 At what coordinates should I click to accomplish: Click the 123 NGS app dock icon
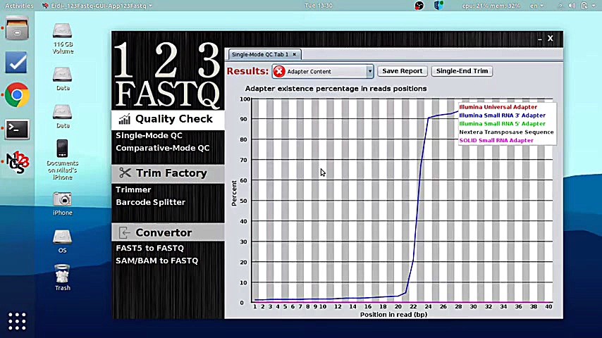point(16,162)
